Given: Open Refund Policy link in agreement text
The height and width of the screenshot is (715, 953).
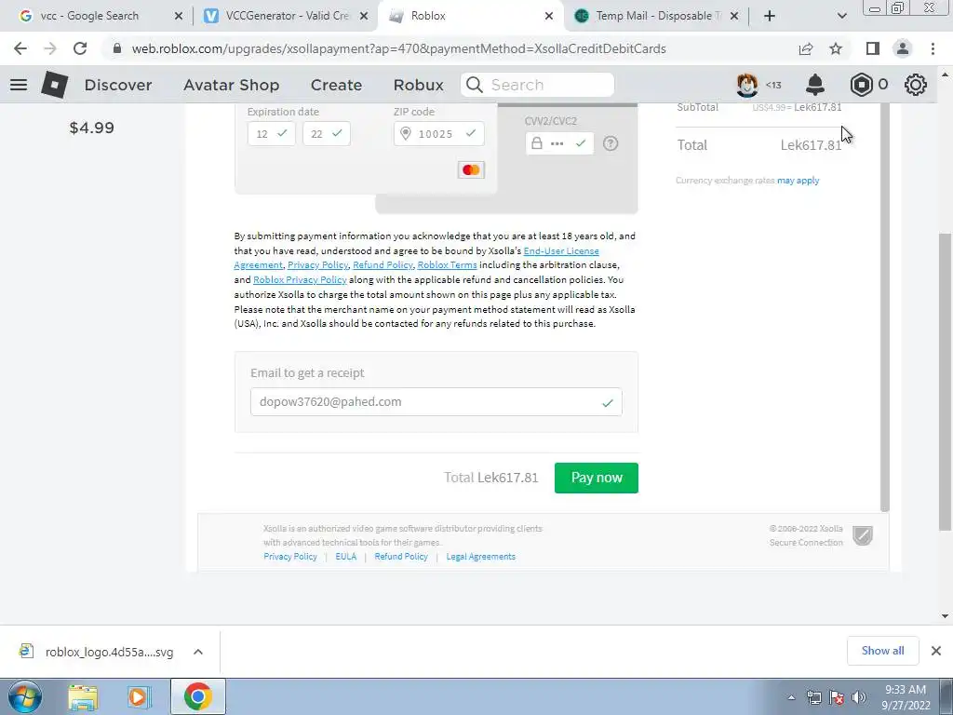Looking at the screenshot, I should 383,265.
